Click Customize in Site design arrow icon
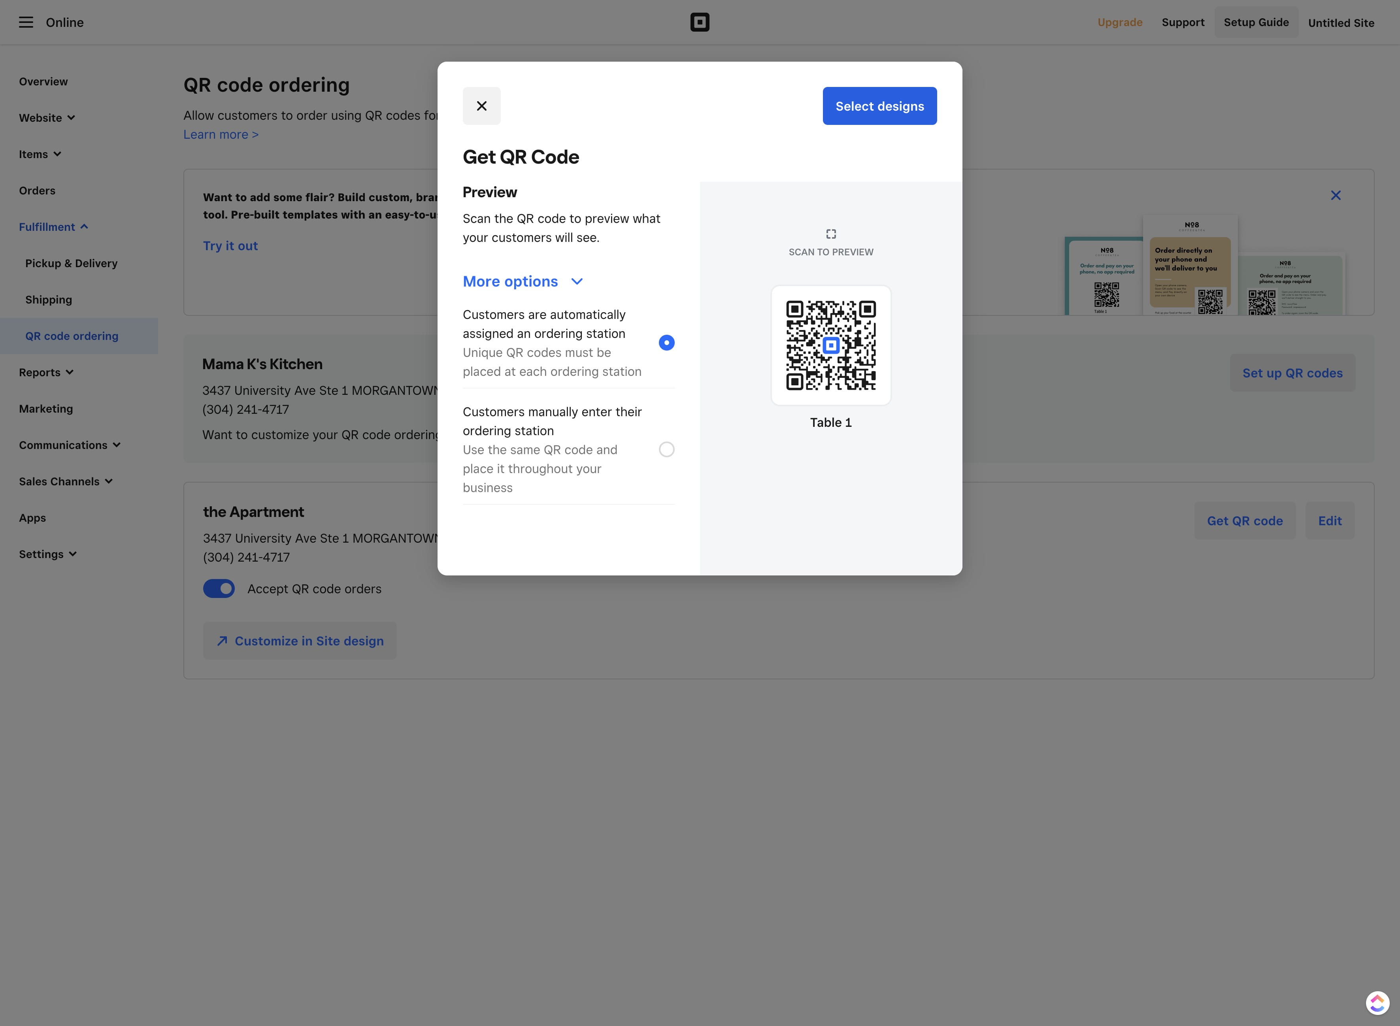 click(x=222, y=641)
